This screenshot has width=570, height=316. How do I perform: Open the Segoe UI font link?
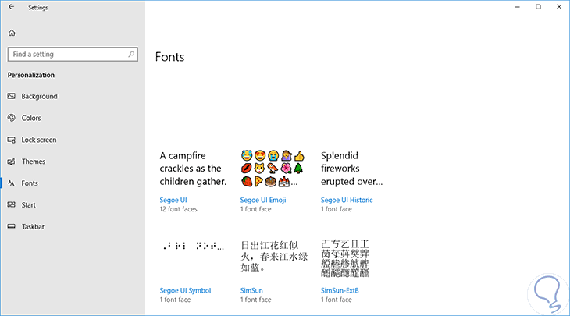(173, 200)
